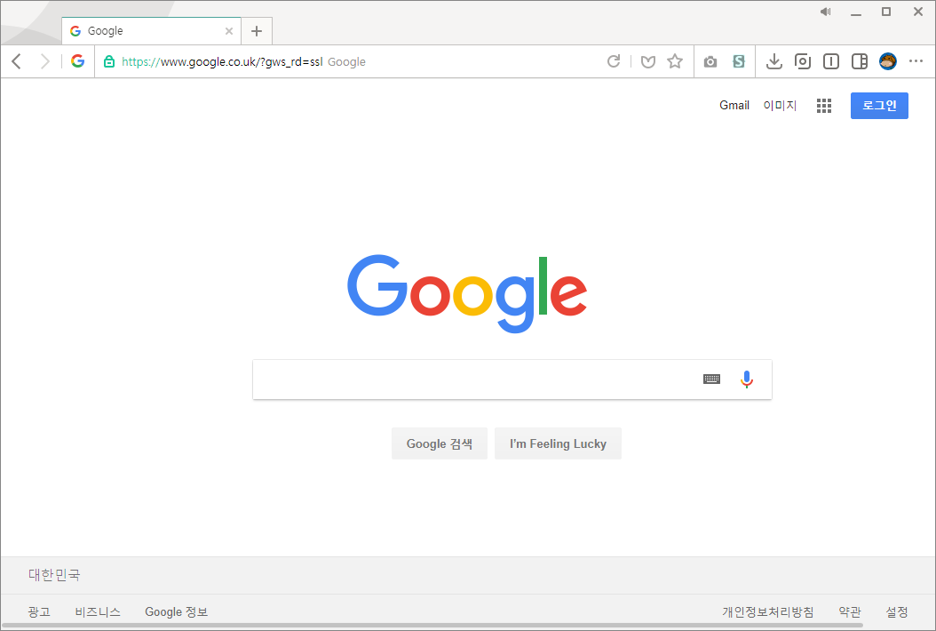Open the three-dot browser menu

pos(916,61)
